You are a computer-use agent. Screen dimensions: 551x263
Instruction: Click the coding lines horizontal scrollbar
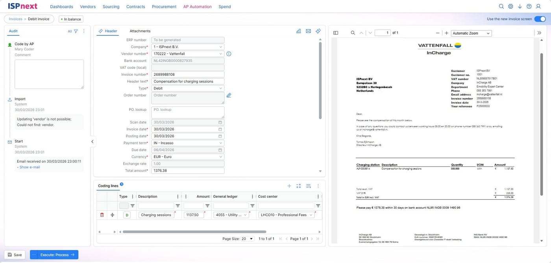click(194, 232)
